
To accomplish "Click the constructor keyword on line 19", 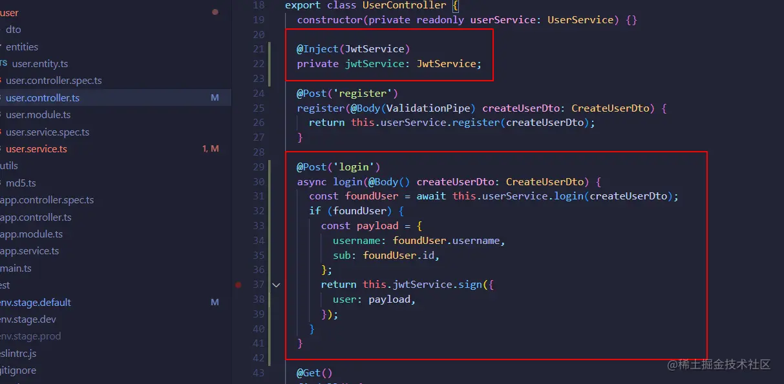I will [330, 20].
